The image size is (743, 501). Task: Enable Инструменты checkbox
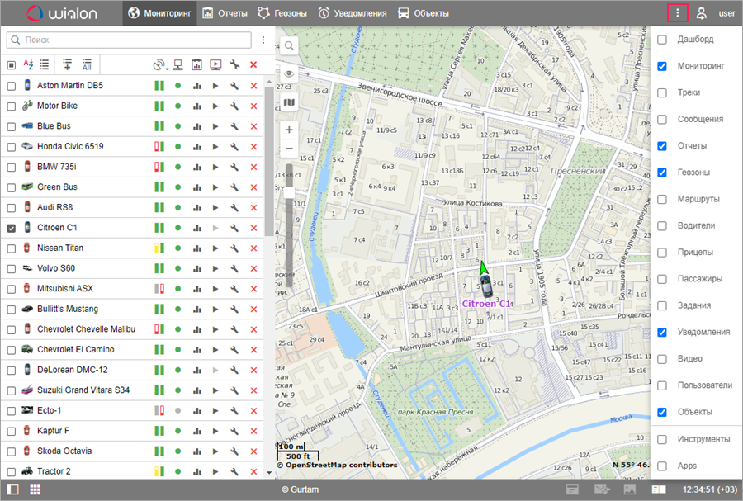click(662, 439)
